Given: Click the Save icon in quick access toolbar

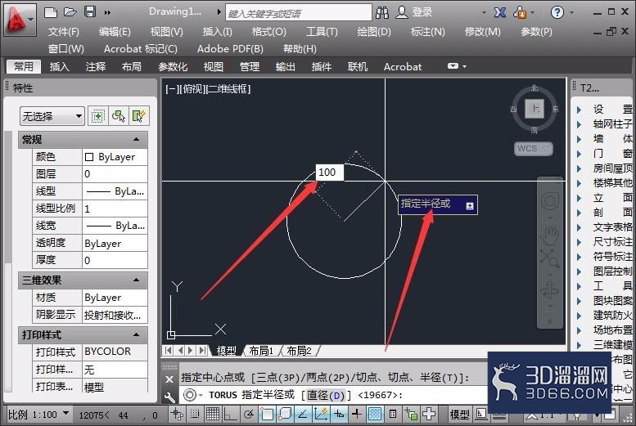Looking at the screenshot, I should point(90,11).
